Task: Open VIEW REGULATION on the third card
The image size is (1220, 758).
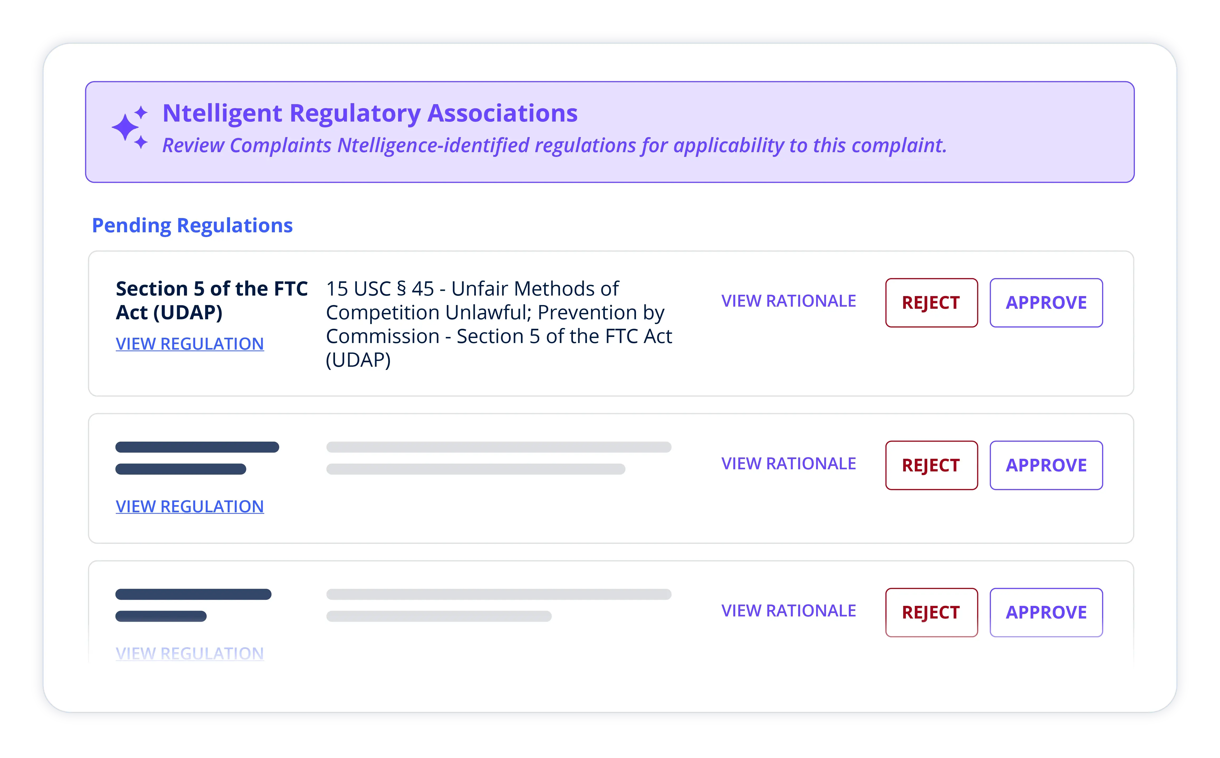Action: [x=190, y=653]
